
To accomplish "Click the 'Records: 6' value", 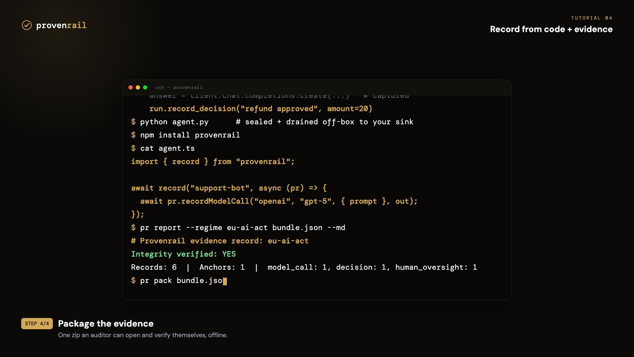I will click(x=154, y=267).
